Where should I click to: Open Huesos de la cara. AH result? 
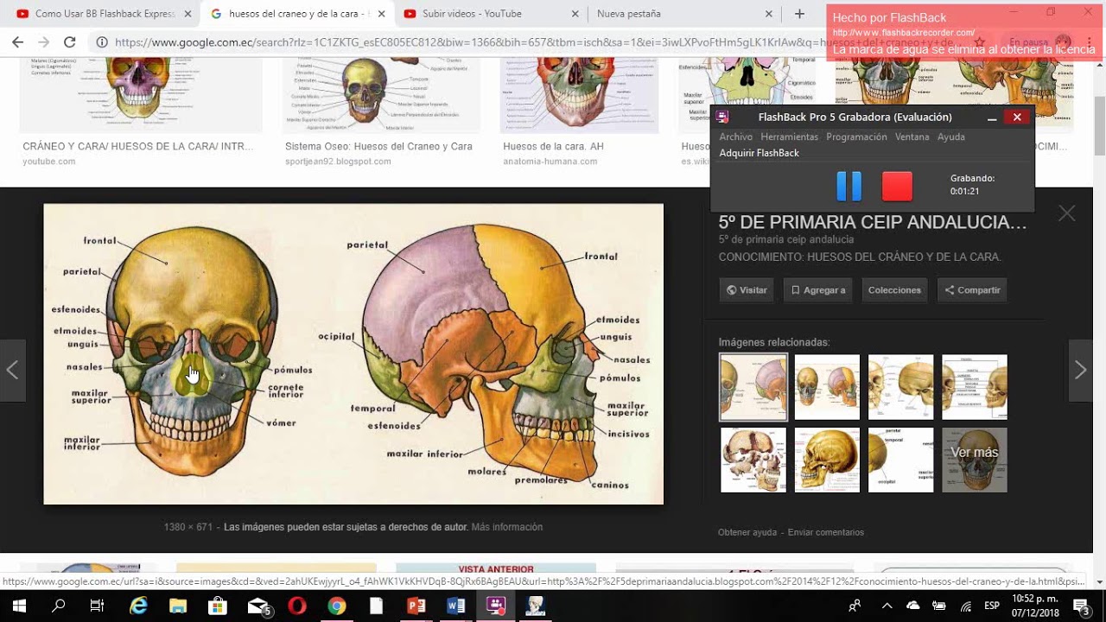coord(553,147)
